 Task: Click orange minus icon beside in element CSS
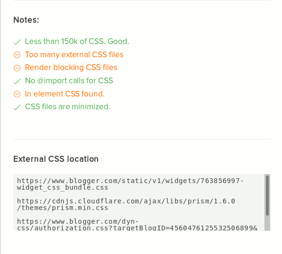[17, 94]
